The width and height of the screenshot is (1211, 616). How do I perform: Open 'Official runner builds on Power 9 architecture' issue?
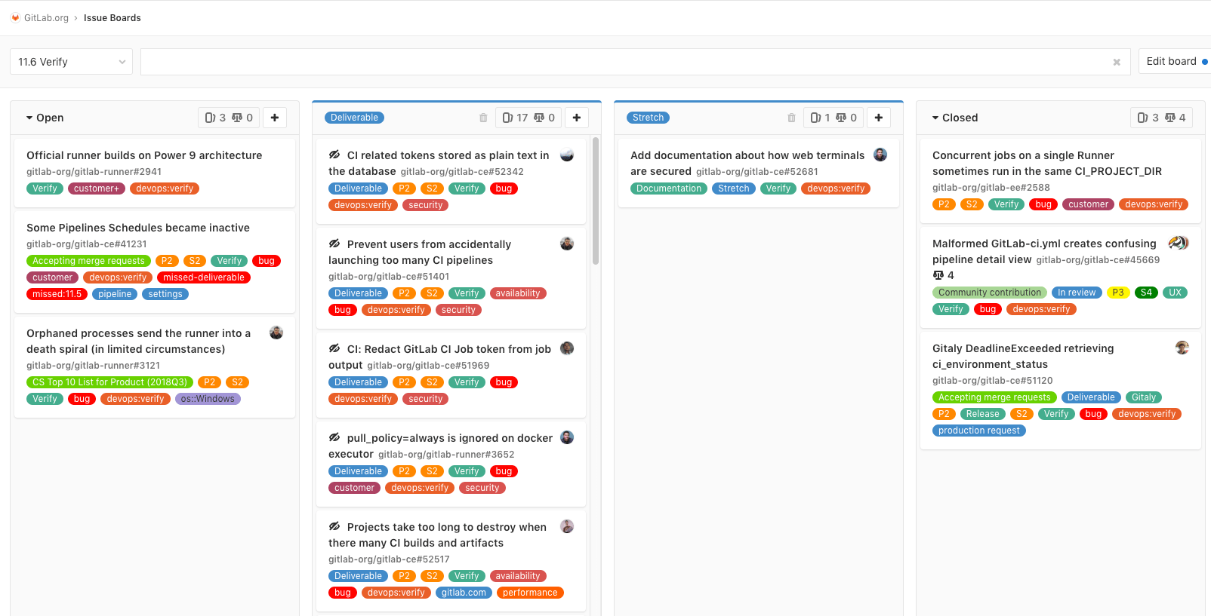[x=144, y=155]
